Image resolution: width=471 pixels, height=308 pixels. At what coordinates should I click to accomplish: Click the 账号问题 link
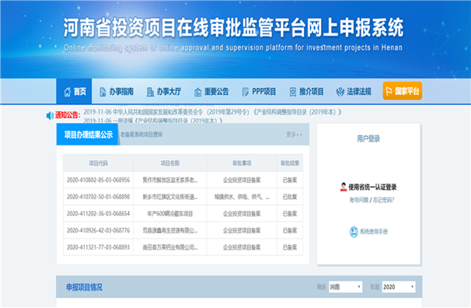[358, 200]
